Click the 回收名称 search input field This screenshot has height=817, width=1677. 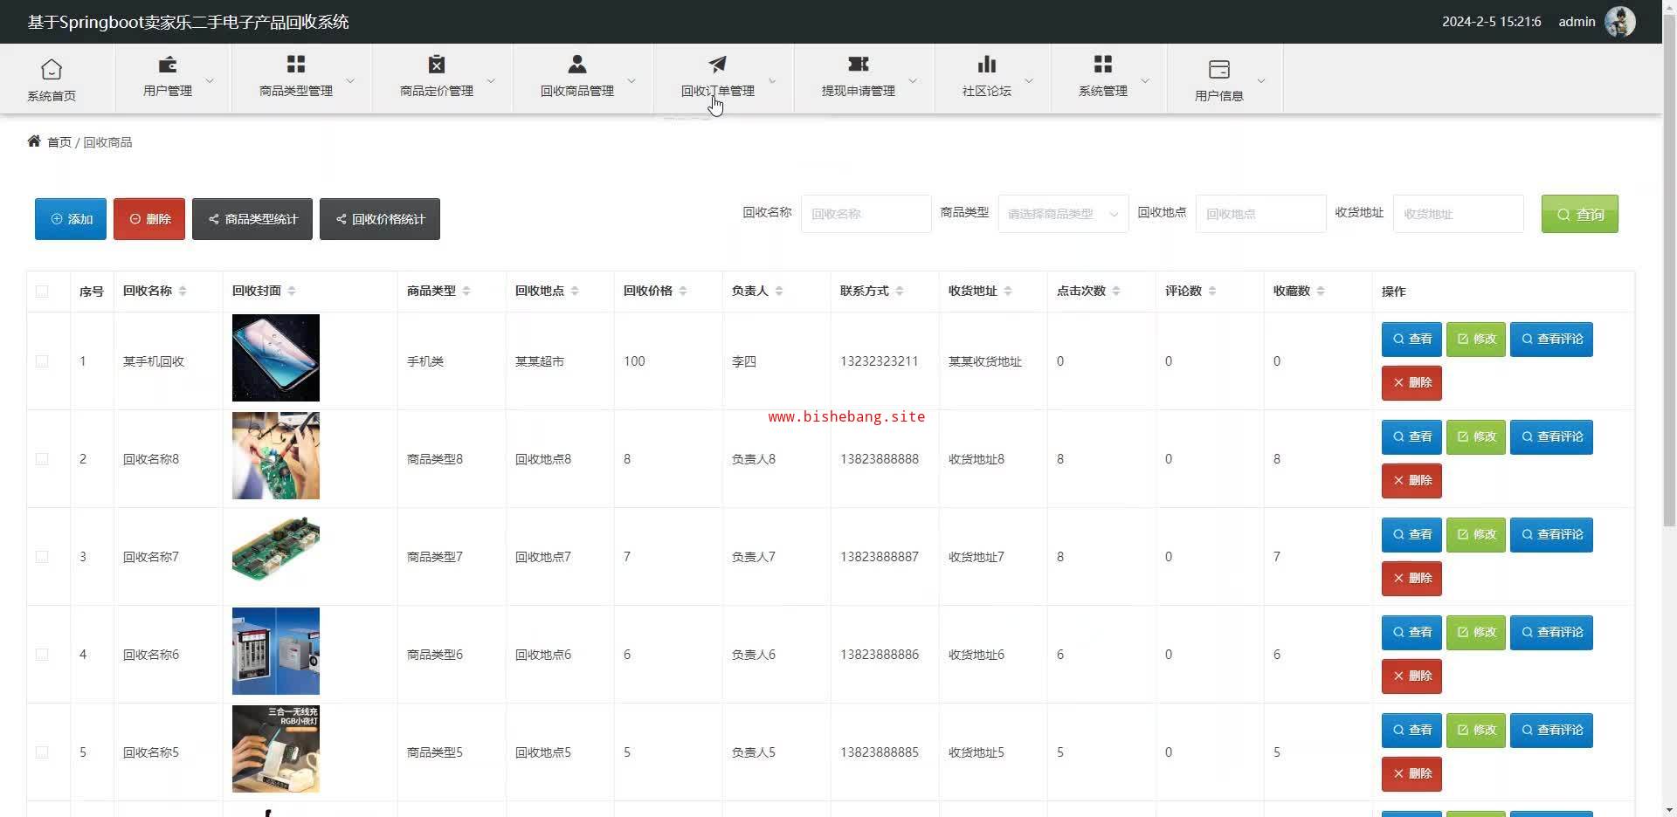click(866, 214)
